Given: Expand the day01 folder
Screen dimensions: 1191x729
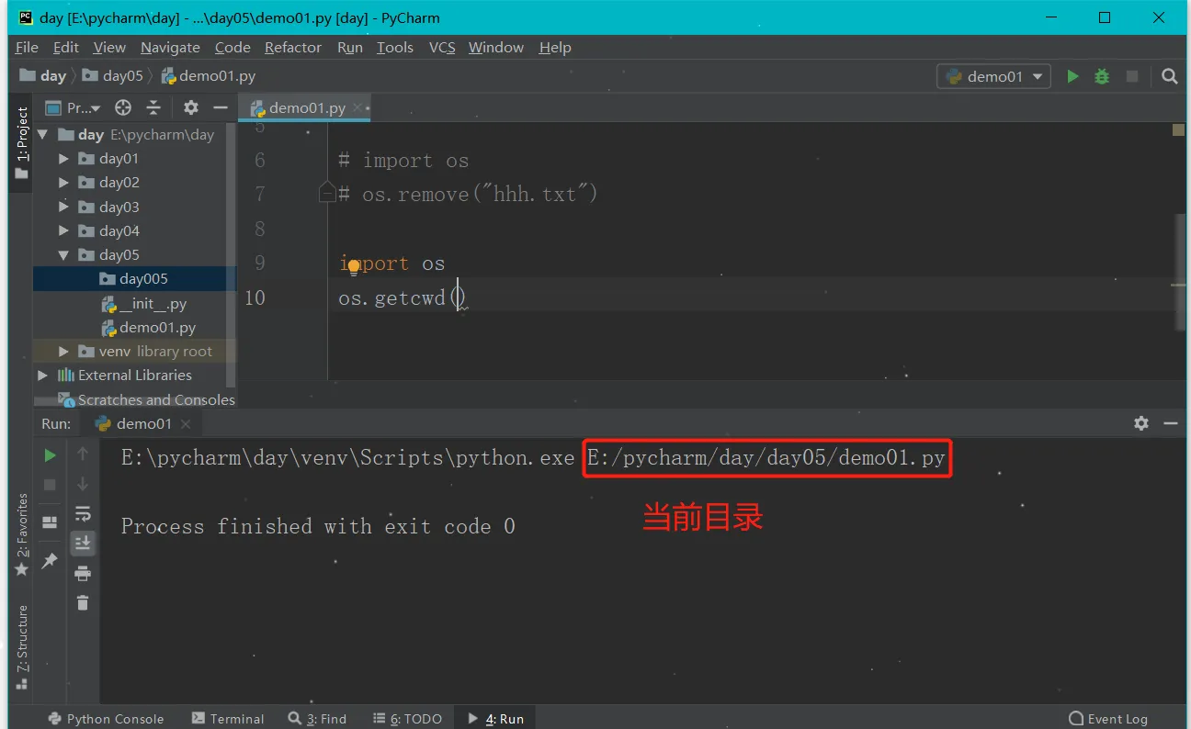Looking at the screenshot, I should click(x=63, y=158).
